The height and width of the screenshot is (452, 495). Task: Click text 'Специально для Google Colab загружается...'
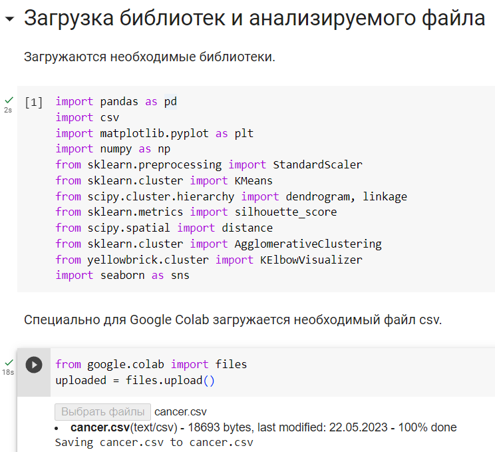[233, 320]
